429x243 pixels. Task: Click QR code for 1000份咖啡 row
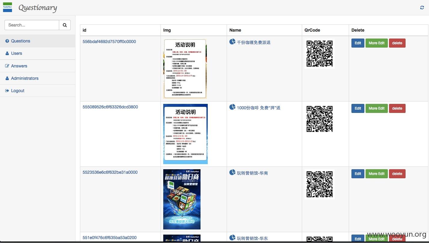[x=320, y=119]
